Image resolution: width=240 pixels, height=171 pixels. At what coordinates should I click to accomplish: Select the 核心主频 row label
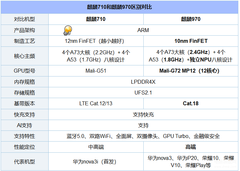[x=24, y=56]
